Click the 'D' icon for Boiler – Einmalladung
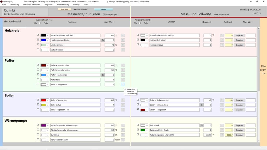 202,105
